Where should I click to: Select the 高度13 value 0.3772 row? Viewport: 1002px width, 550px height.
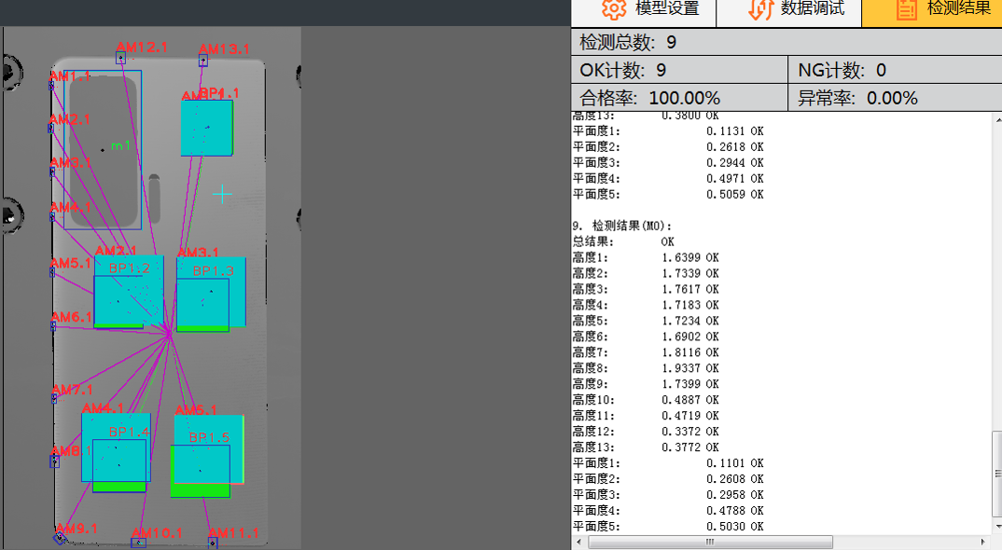[x=646, y=447]
